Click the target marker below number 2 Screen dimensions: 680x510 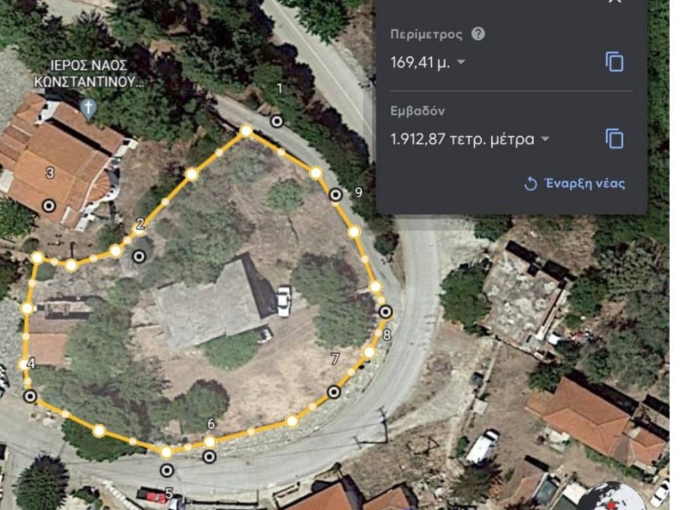(x=138, y=256)
